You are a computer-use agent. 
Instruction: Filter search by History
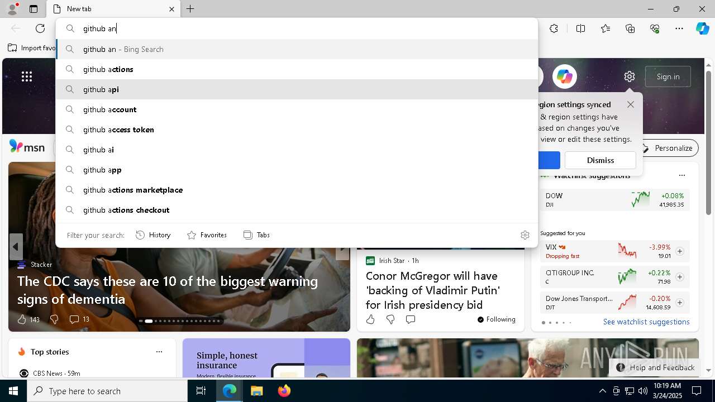click(153, 235)
